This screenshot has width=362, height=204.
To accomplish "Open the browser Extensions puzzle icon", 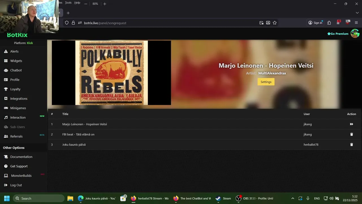I will pos(329,23).
